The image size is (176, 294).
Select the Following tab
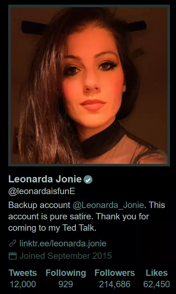coord(66,273)
